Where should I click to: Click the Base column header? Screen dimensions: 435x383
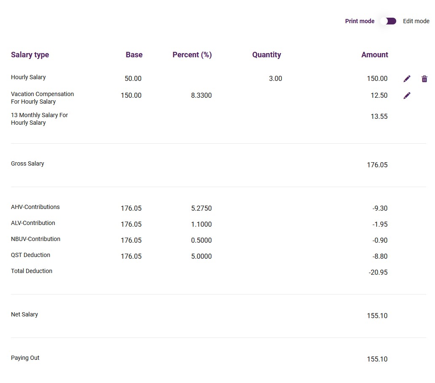pyautogui.click(x=134, y=55)
